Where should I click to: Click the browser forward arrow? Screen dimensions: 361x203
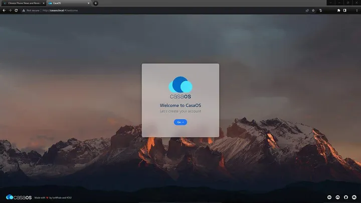coord(10,10)
